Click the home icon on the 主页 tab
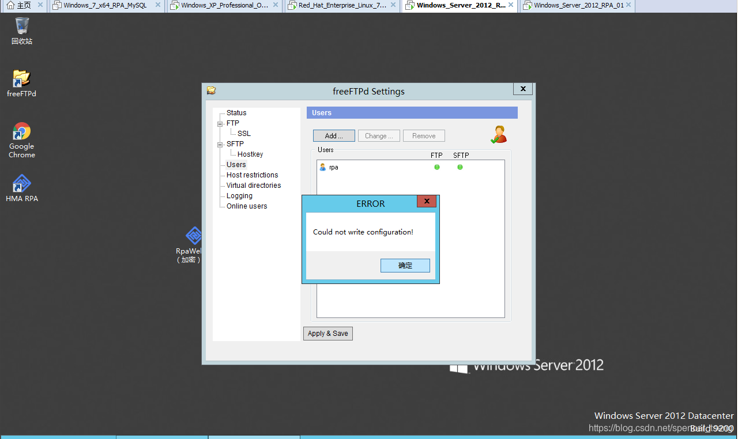Screen dimensions: 738x439 (x=10, y=5)
